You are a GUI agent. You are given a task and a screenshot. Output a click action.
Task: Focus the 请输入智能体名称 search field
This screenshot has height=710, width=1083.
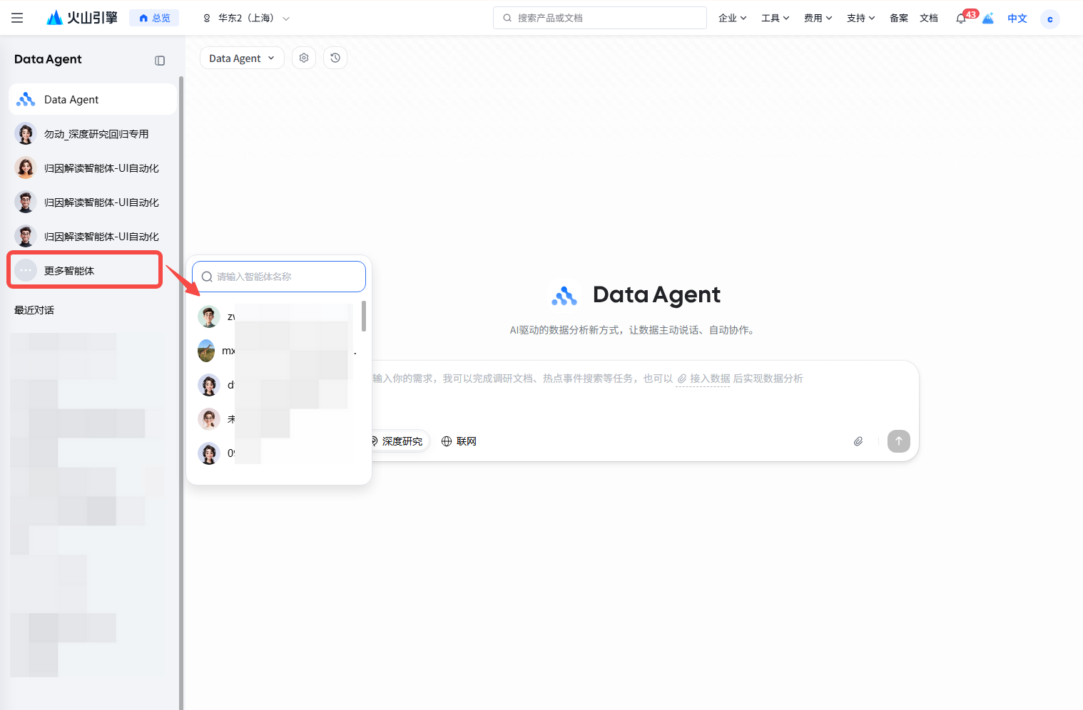(279, 277)
